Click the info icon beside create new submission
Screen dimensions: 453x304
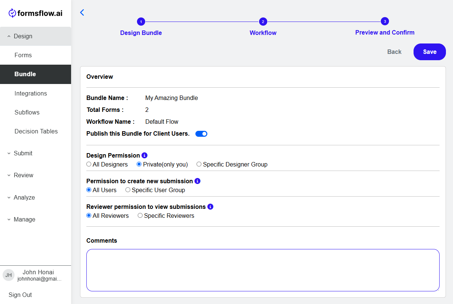click(x=197, y=181)
